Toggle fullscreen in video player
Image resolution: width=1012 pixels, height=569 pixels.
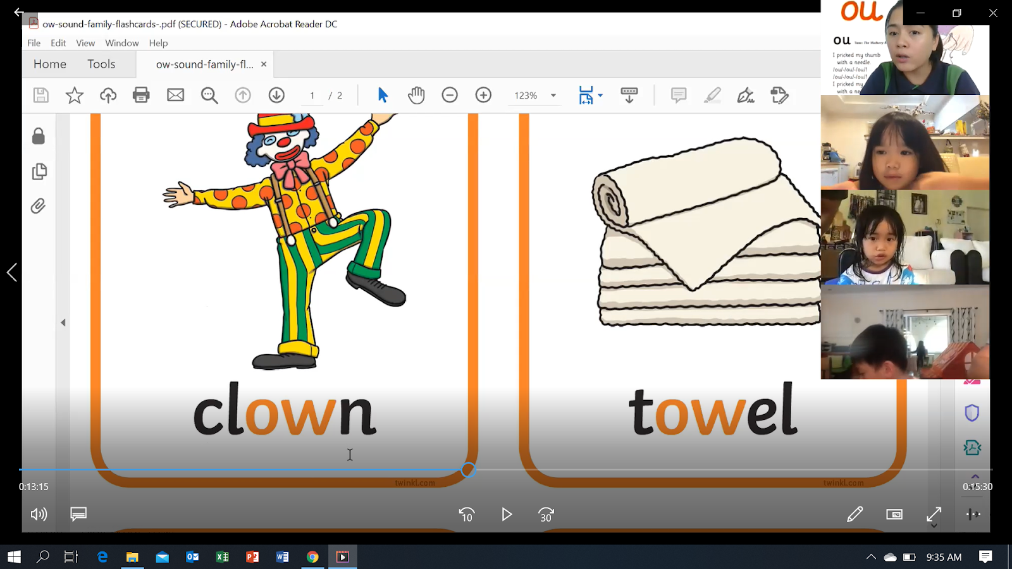tap(934, 514)
